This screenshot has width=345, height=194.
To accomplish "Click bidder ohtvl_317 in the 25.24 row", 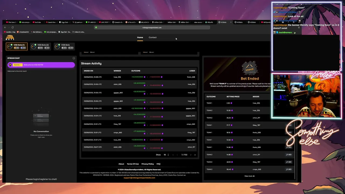I will point(256,118).
